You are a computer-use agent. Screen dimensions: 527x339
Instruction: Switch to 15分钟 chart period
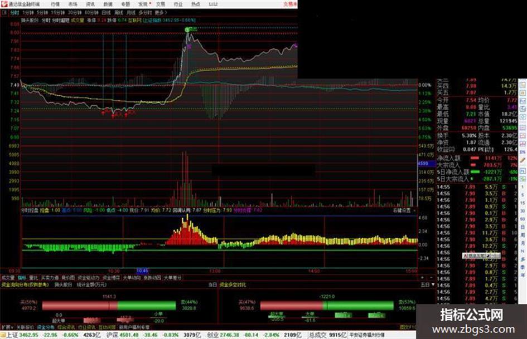coord(57,12)
